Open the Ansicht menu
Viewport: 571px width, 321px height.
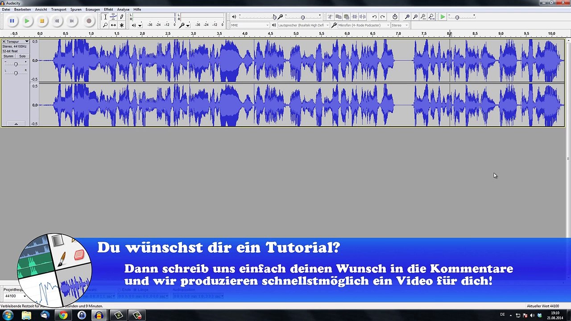click(x=41, y=9)
